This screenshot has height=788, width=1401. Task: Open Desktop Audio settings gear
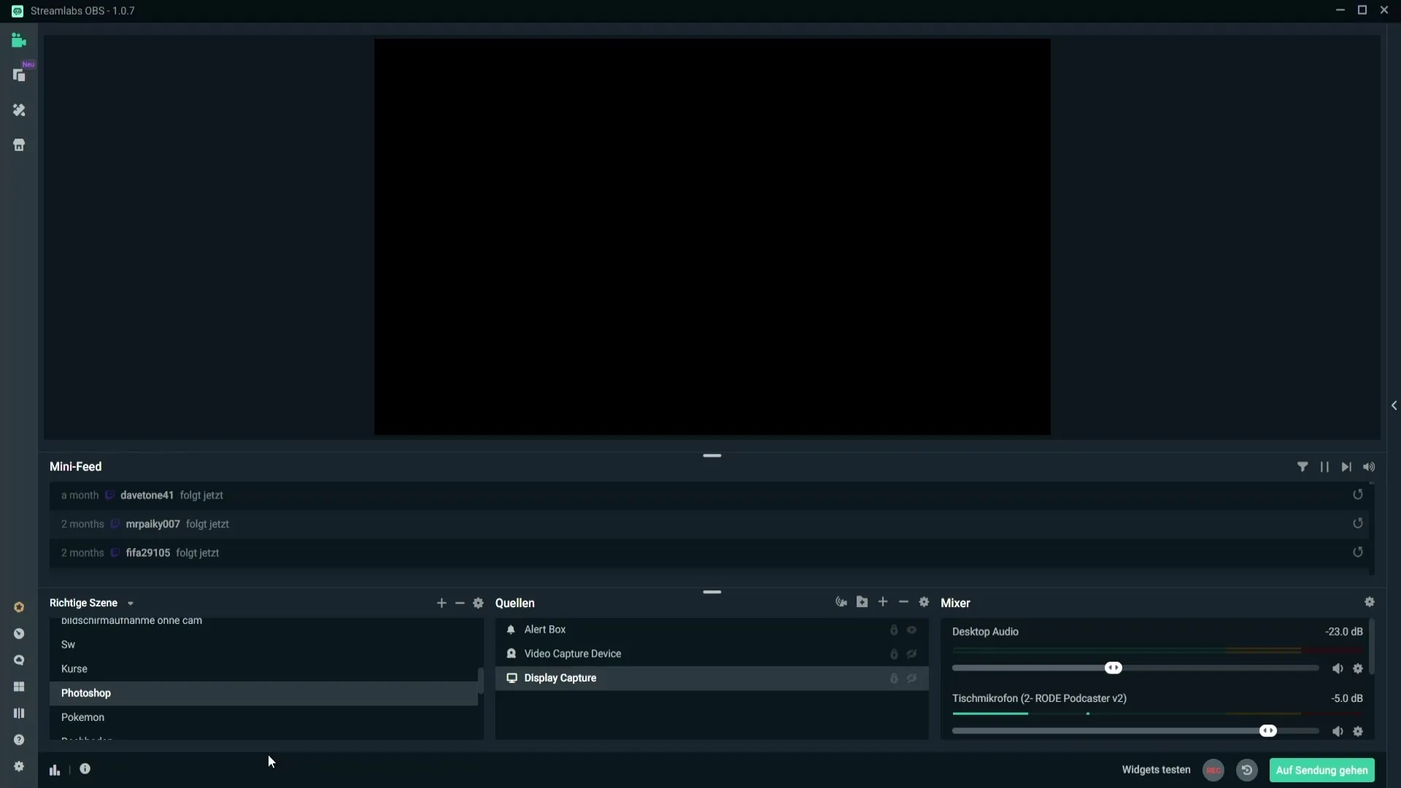tap(1358, 668)
